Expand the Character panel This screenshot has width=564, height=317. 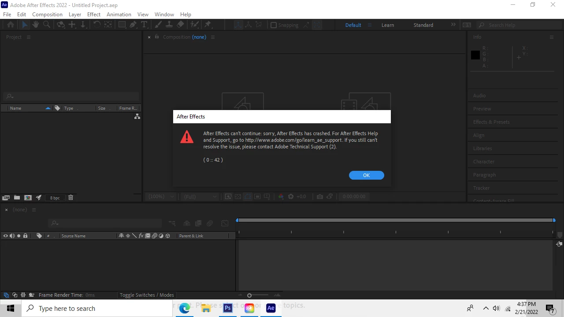click(x=484, y=162)
